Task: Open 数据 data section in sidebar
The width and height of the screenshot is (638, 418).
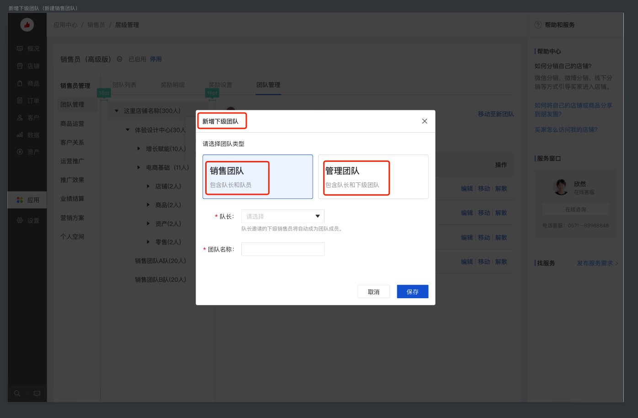Action: pyautogui.click(x=28, y=135)
